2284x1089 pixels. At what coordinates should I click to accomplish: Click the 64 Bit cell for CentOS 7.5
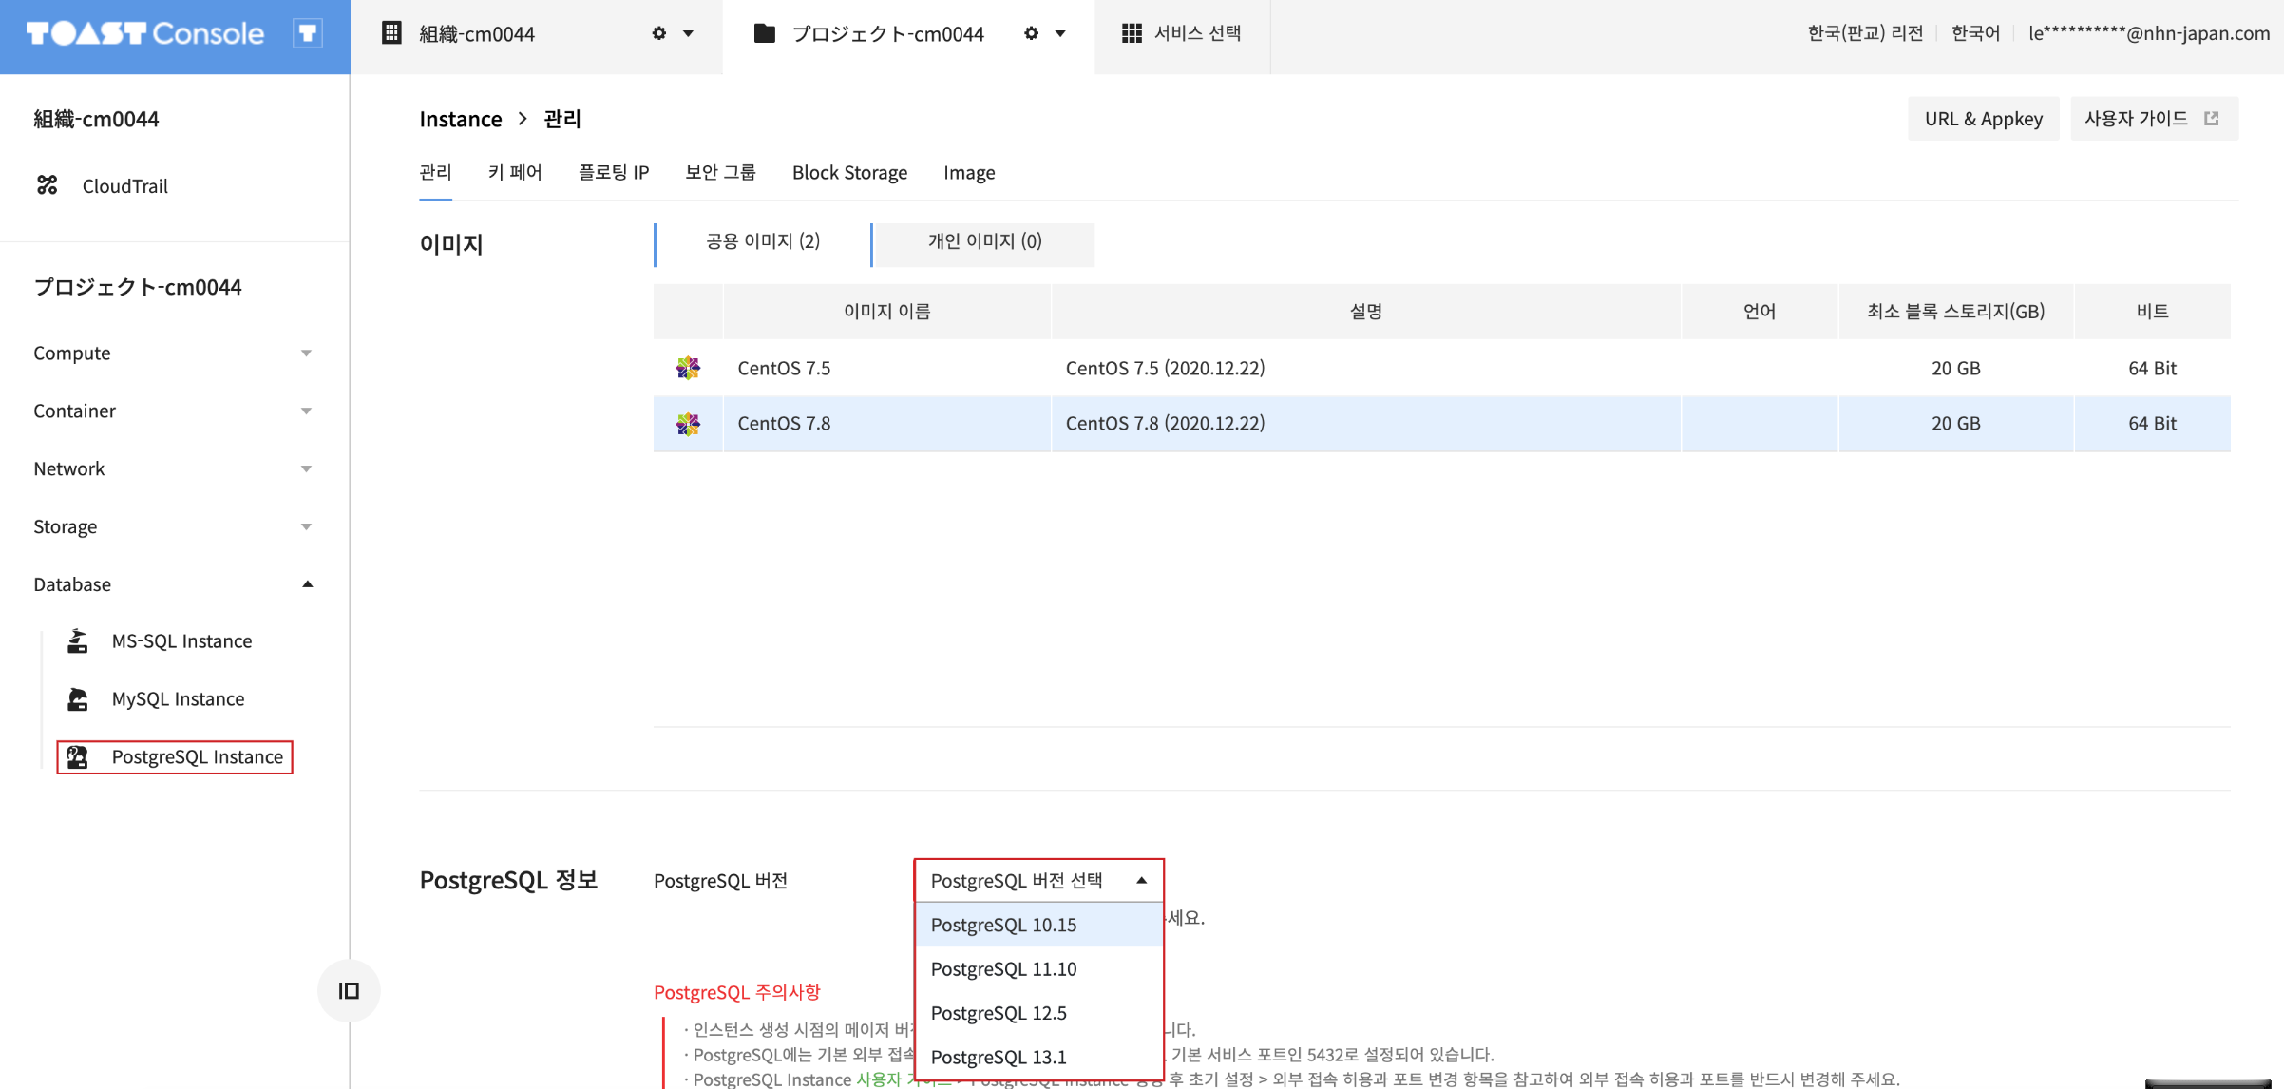pos(2152,368)
